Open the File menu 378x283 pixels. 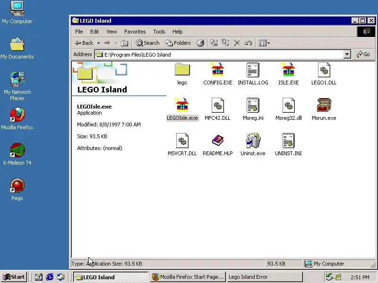(79, 32)
